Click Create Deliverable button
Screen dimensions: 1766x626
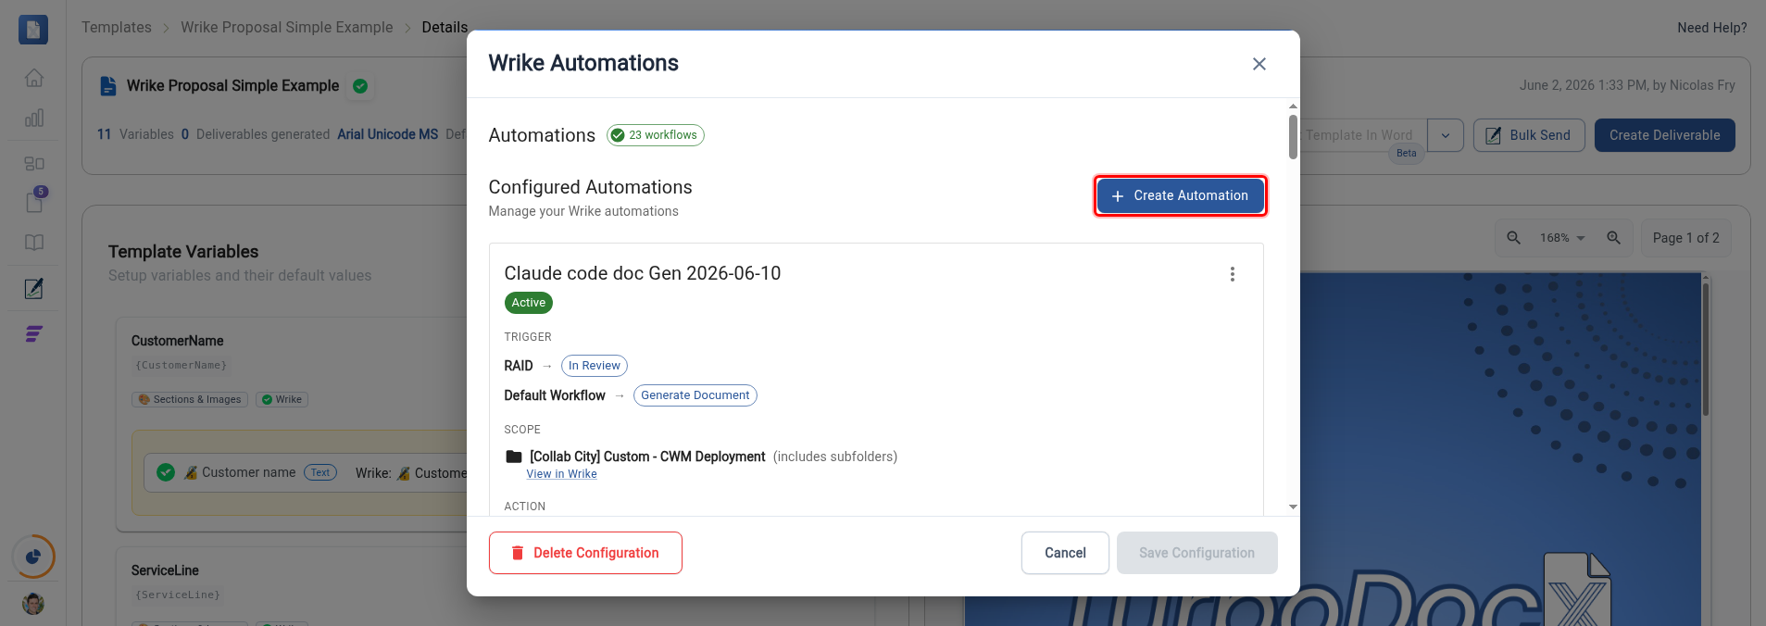pyautogui.click(x=1664, y=135)
